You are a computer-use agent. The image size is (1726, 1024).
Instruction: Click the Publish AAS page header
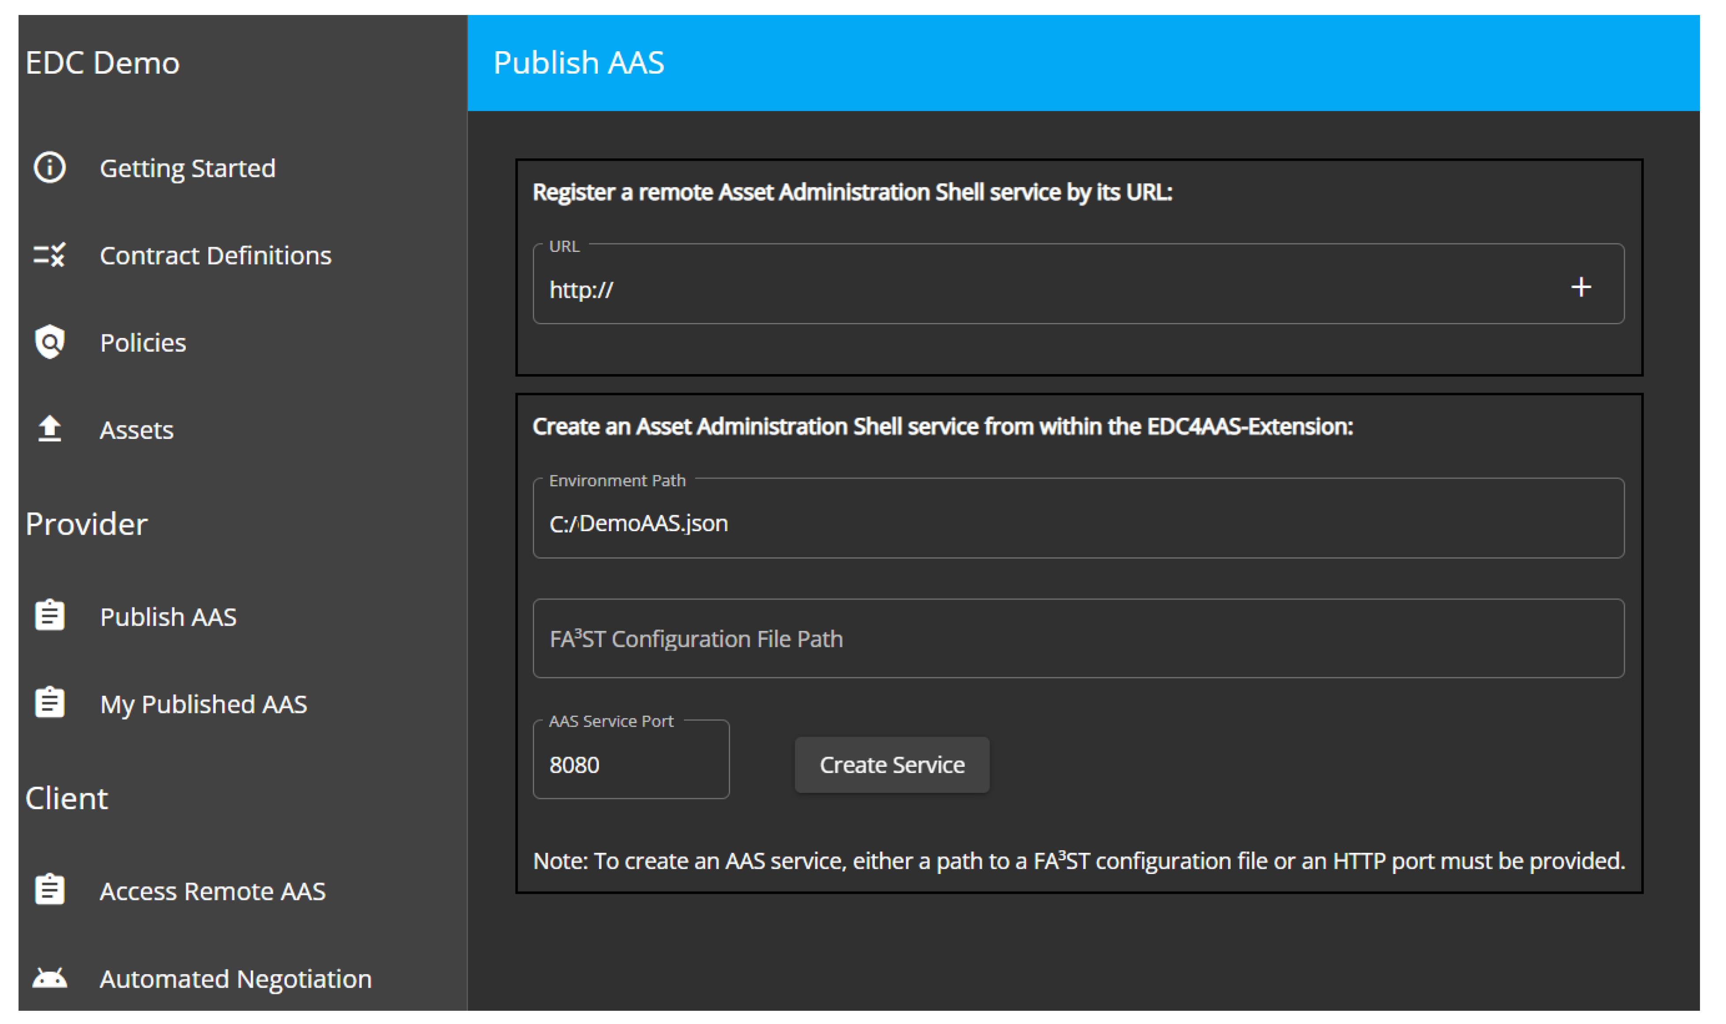pos(579,63)
